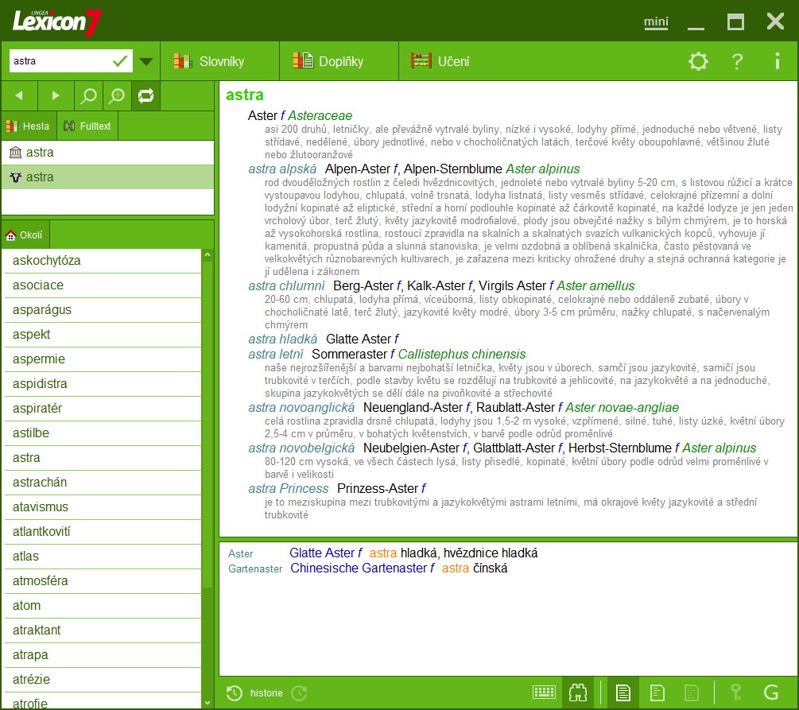799x710 pixels.
Task: Select the astra entry with building icon
Action: click(x=107, y=153)
